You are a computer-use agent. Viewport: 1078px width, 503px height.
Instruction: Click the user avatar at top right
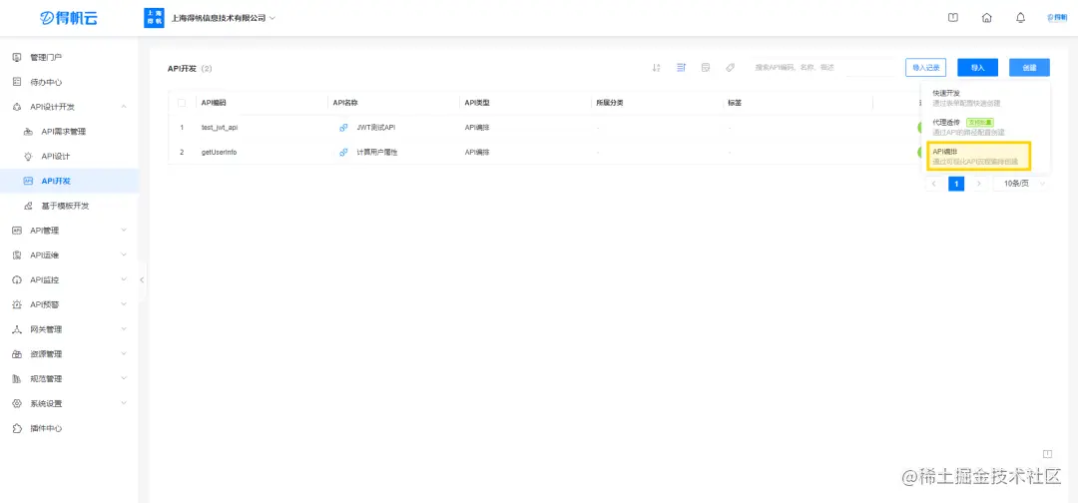click(1057, 18)
